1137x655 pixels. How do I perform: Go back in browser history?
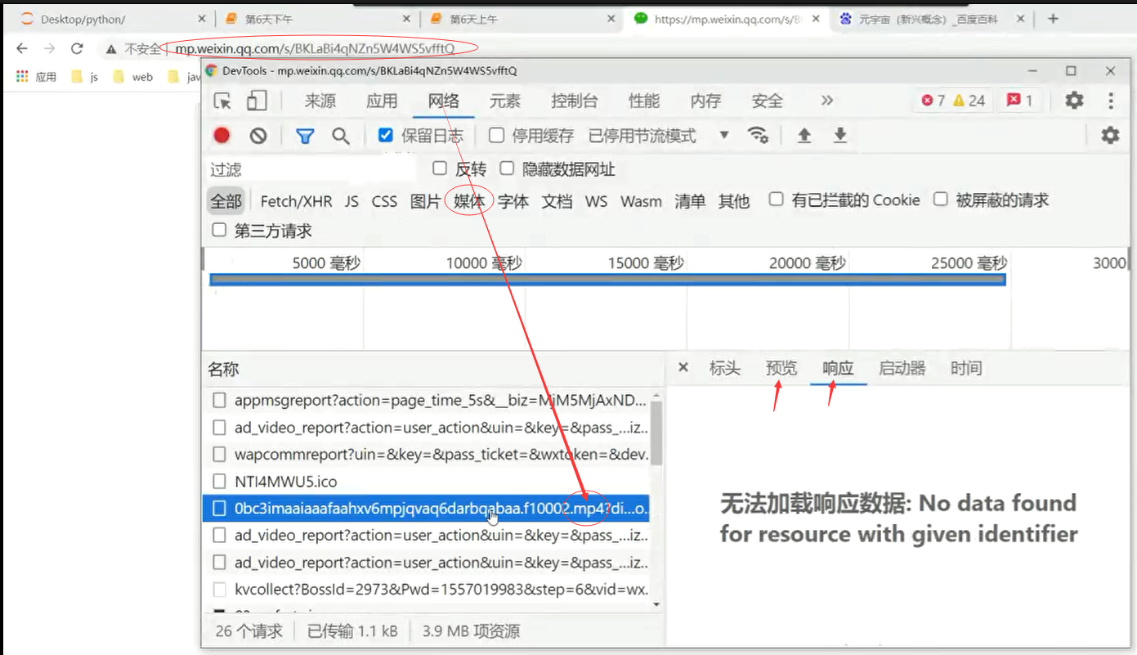coord(22,48)
